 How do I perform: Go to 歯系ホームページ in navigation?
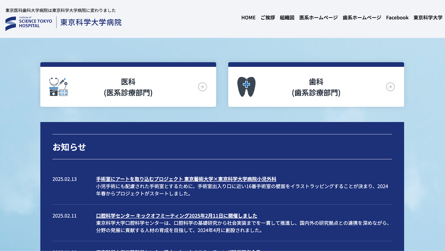tap(362, 18)
